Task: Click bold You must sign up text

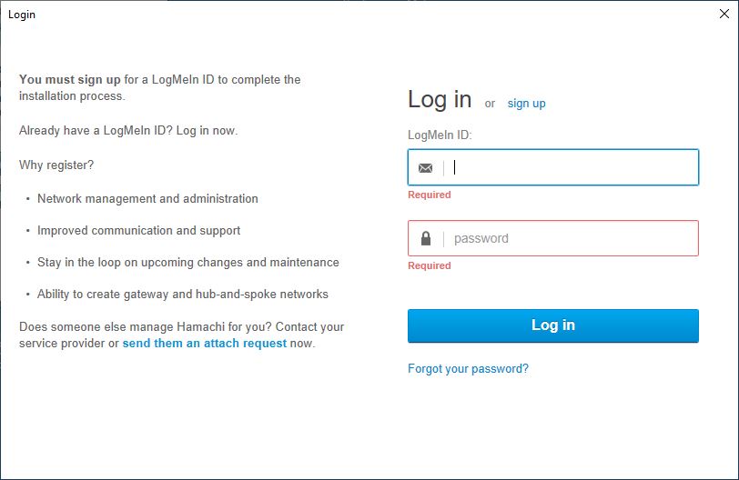Action: [70, 79]
